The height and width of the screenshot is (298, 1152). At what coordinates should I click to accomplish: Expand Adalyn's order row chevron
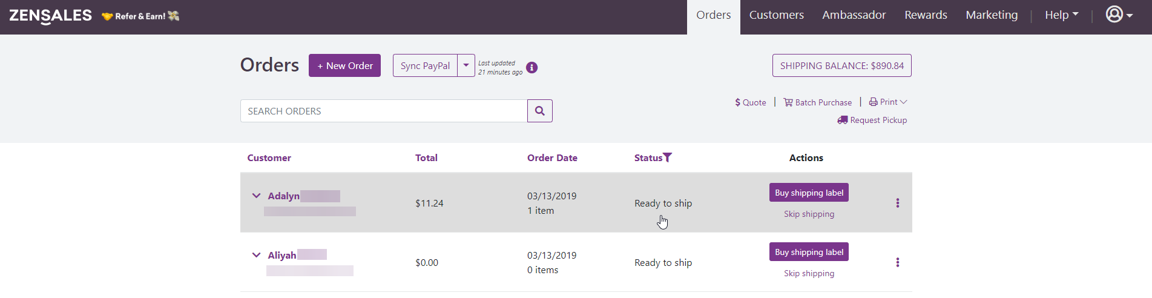[256, 196]
